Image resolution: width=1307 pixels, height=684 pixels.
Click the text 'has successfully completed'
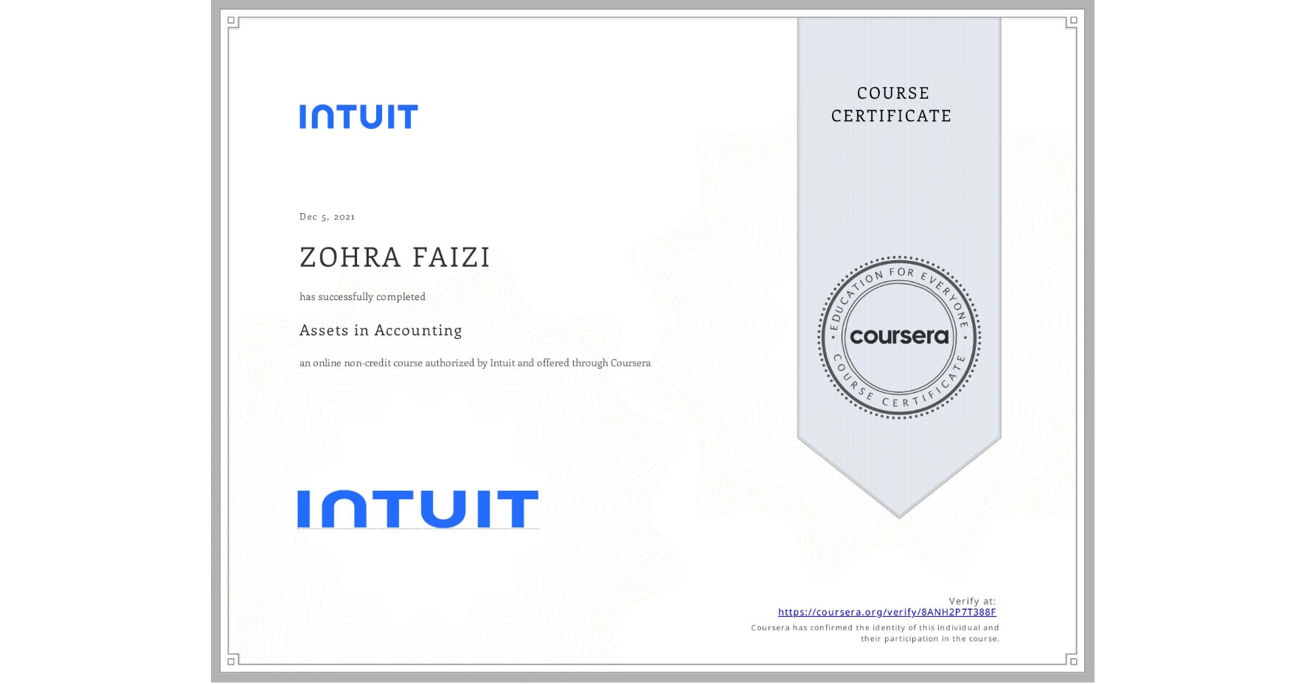[x=362, y=296]
